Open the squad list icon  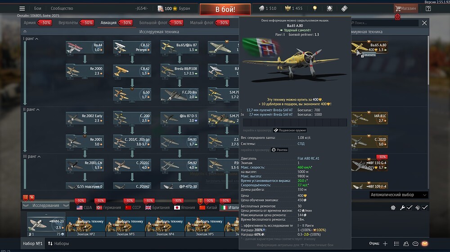(396, 243)
